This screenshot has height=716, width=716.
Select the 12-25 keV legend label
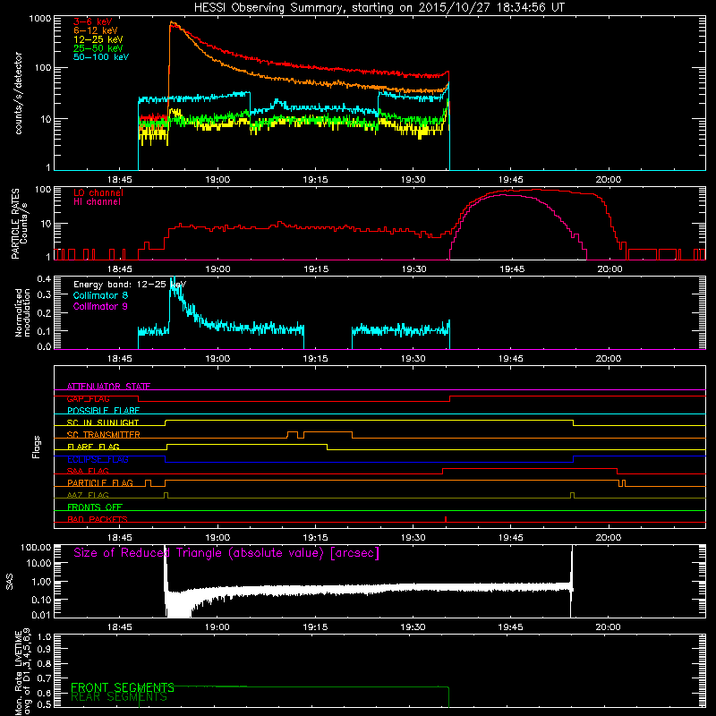pos(98,39)
